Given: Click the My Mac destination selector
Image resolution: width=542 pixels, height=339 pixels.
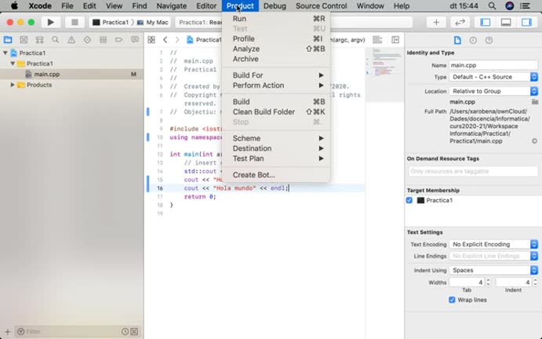Looking at the screenshot, I should pyautogui.click(x=153, y=23).
